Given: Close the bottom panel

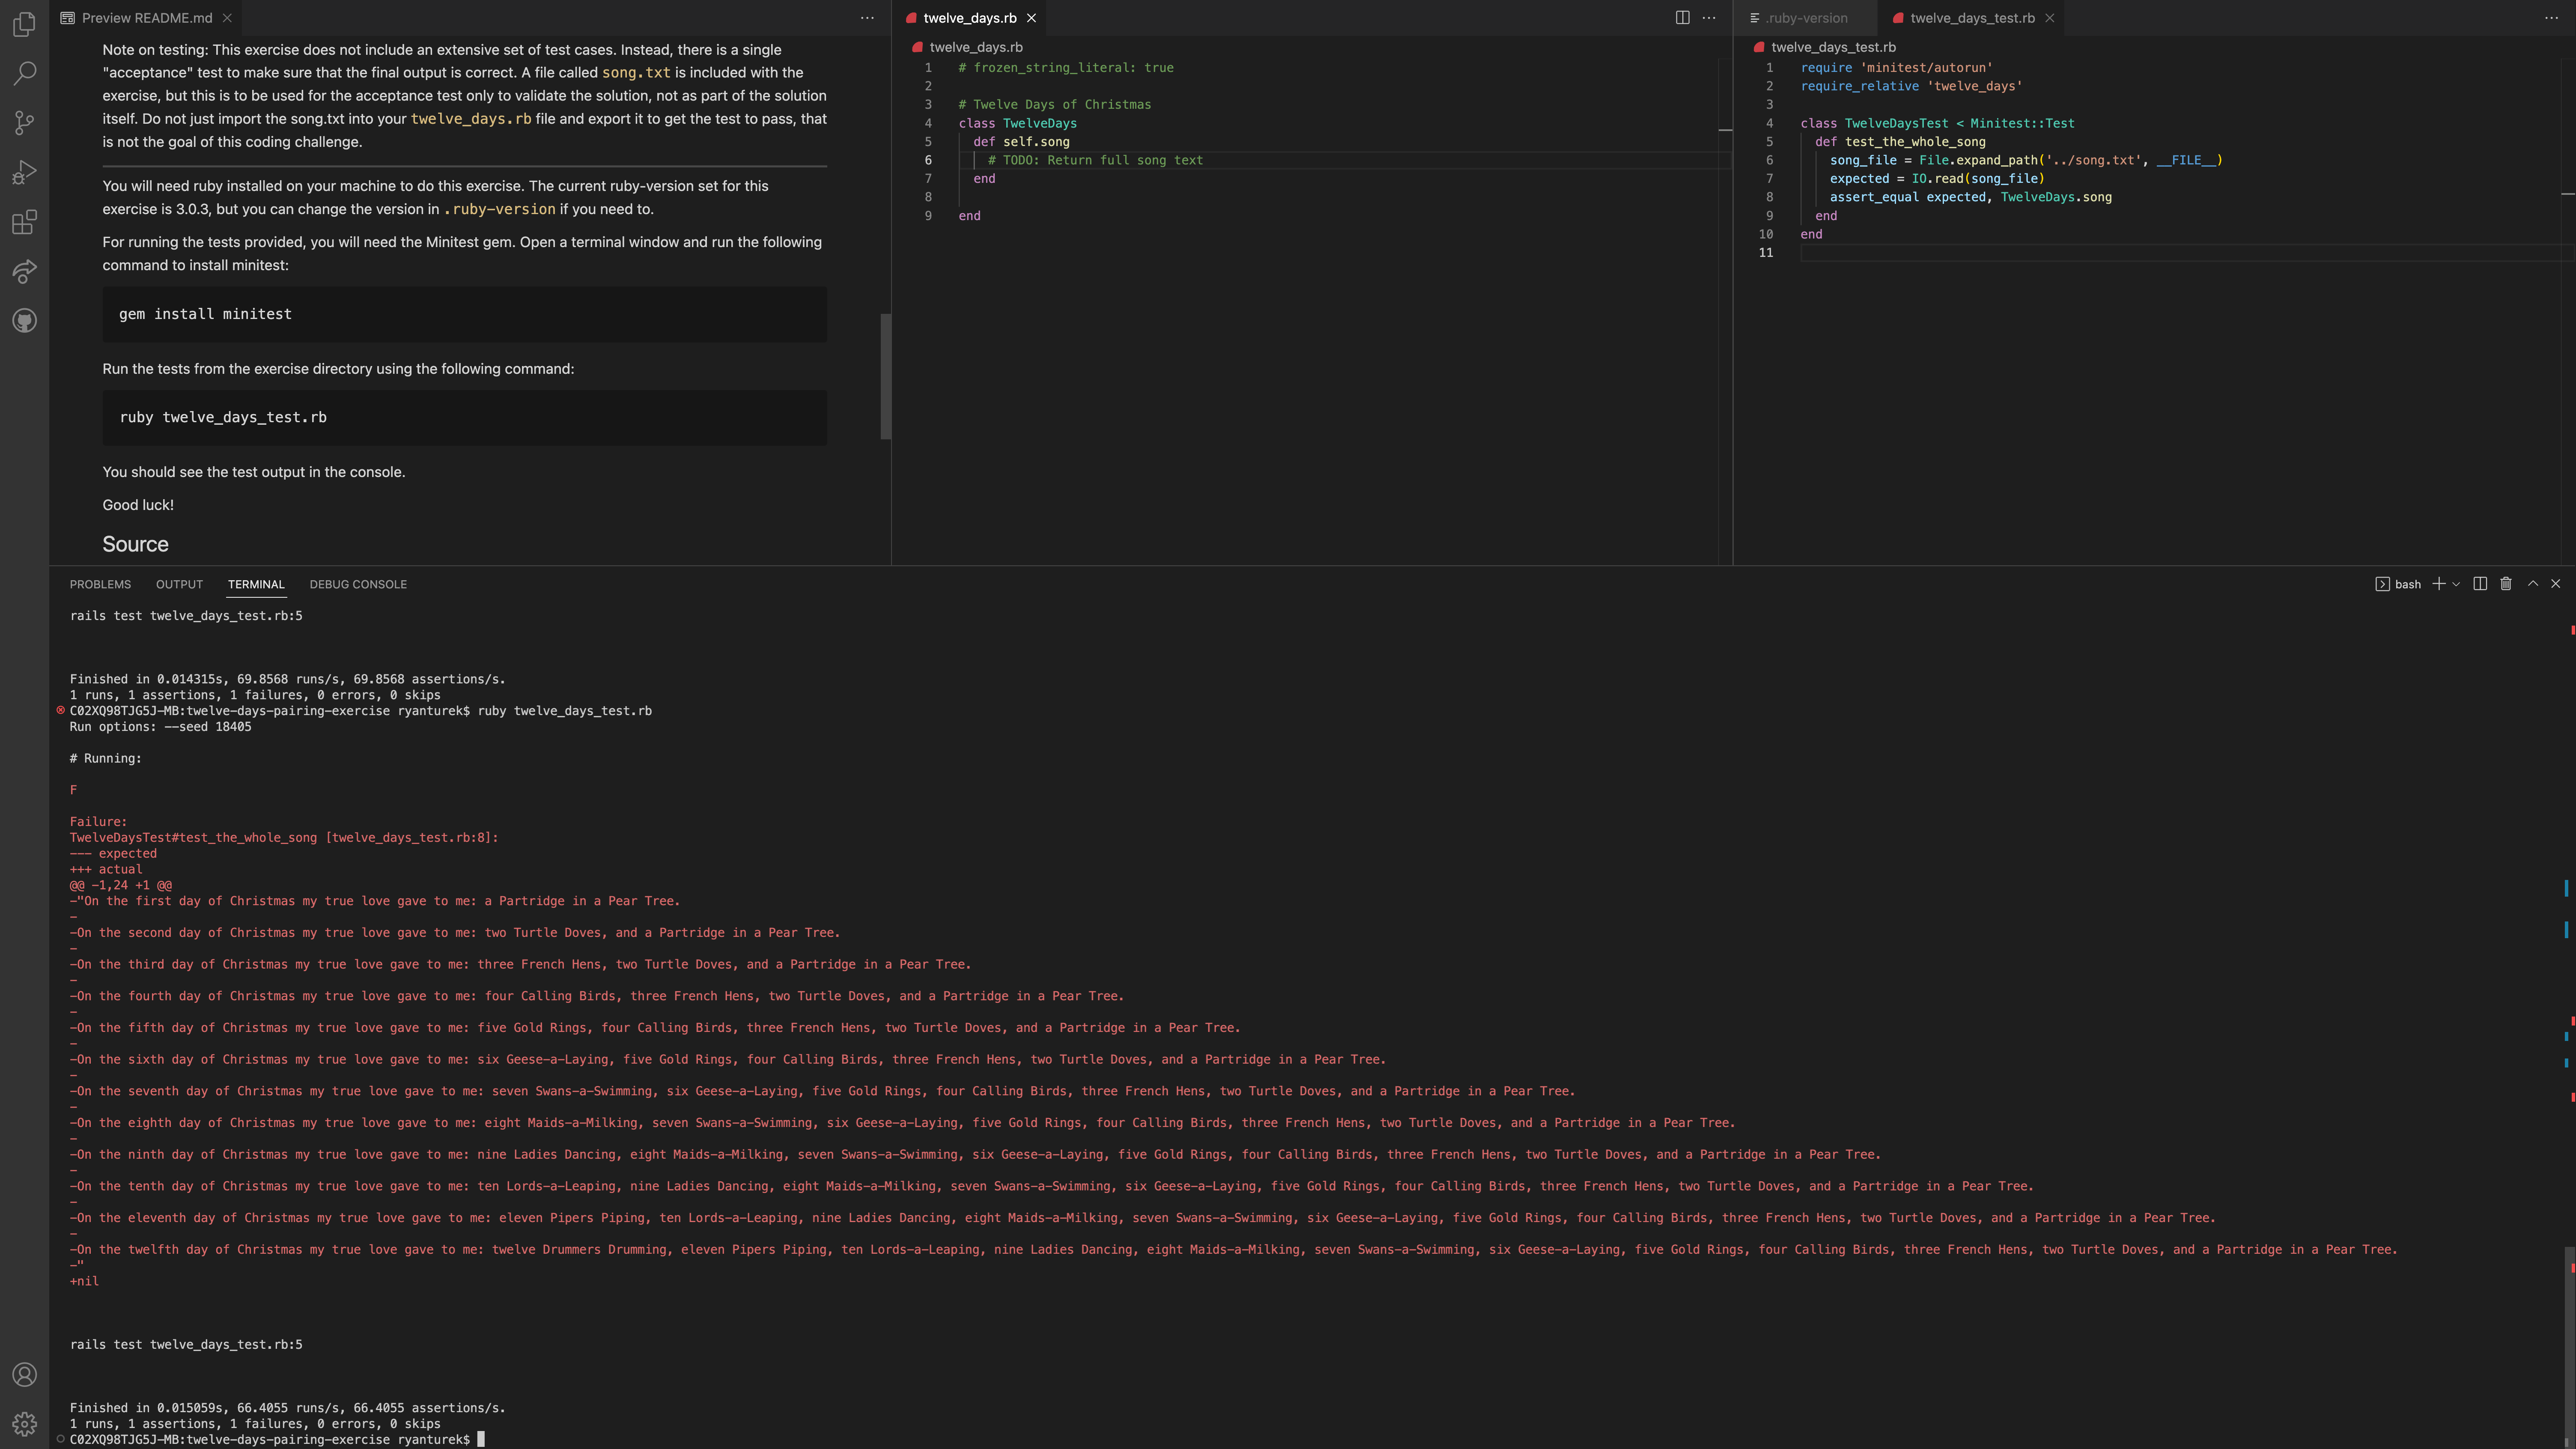Looking at the screenshot, I should [2556, 583].
